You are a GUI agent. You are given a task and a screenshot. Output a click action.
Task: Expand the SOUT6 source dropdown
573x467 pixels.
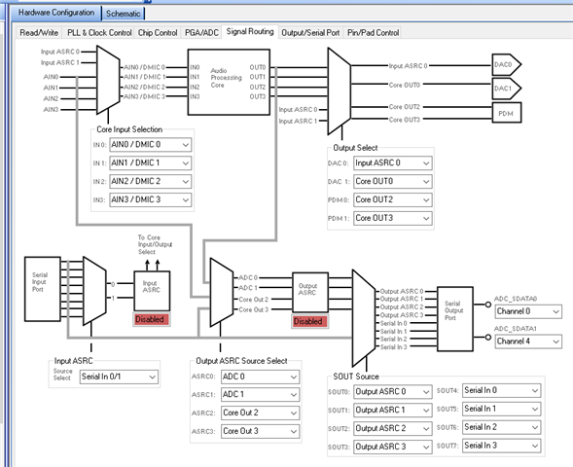click(x=501, y=427)
